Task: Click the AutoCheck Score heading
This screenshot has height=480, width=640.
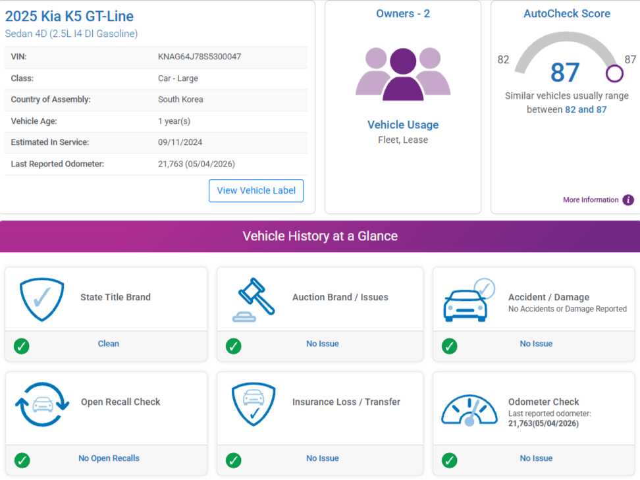Action: [x=567, y=13]
